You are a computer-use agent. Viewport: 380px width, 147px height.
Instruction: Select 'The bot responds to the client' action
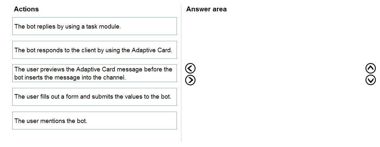coord(94,50)
